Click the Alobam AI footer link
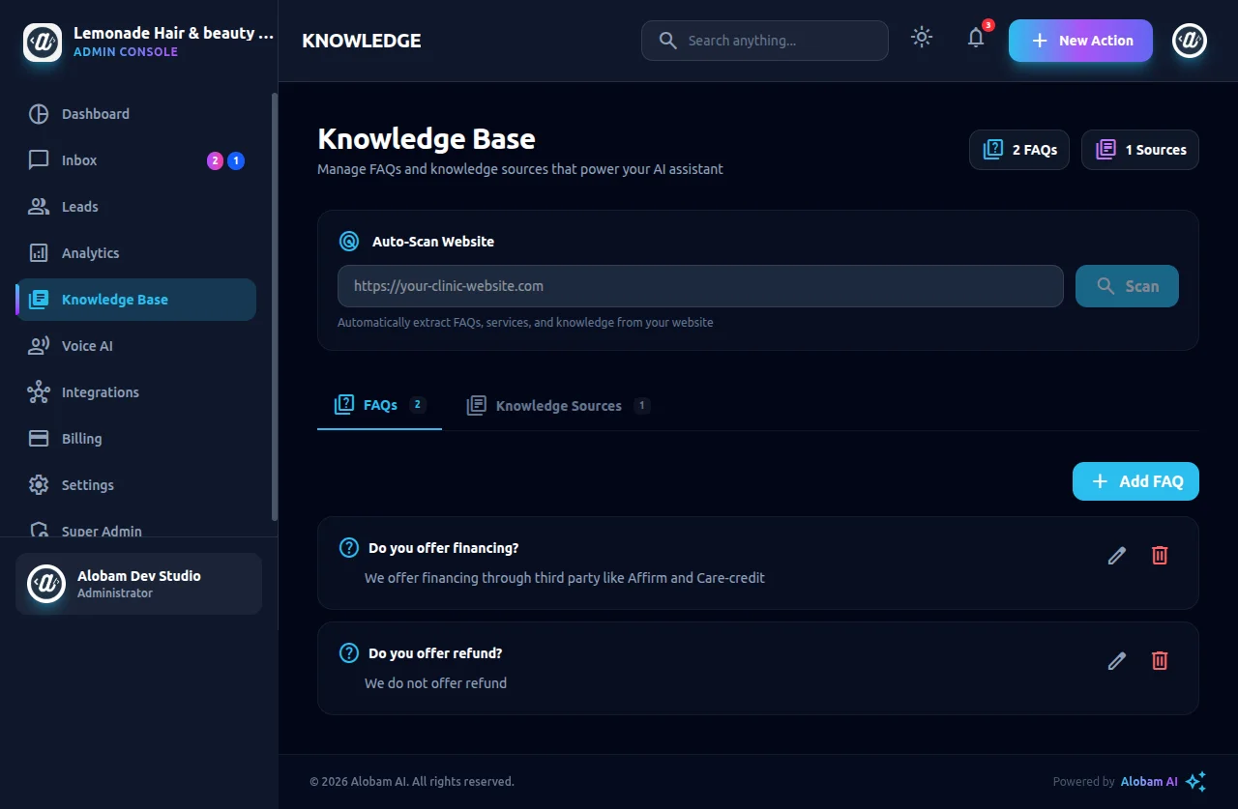The width and height of the screenshot is (1238, 809). pos(1149,782)
